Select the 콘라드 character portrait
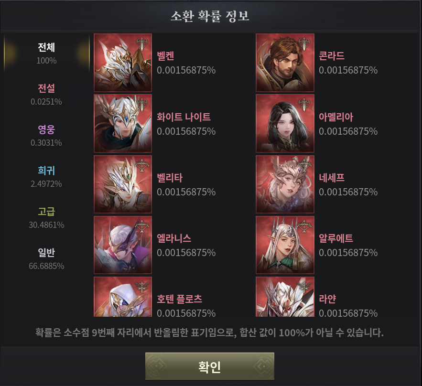 point(285,63)
